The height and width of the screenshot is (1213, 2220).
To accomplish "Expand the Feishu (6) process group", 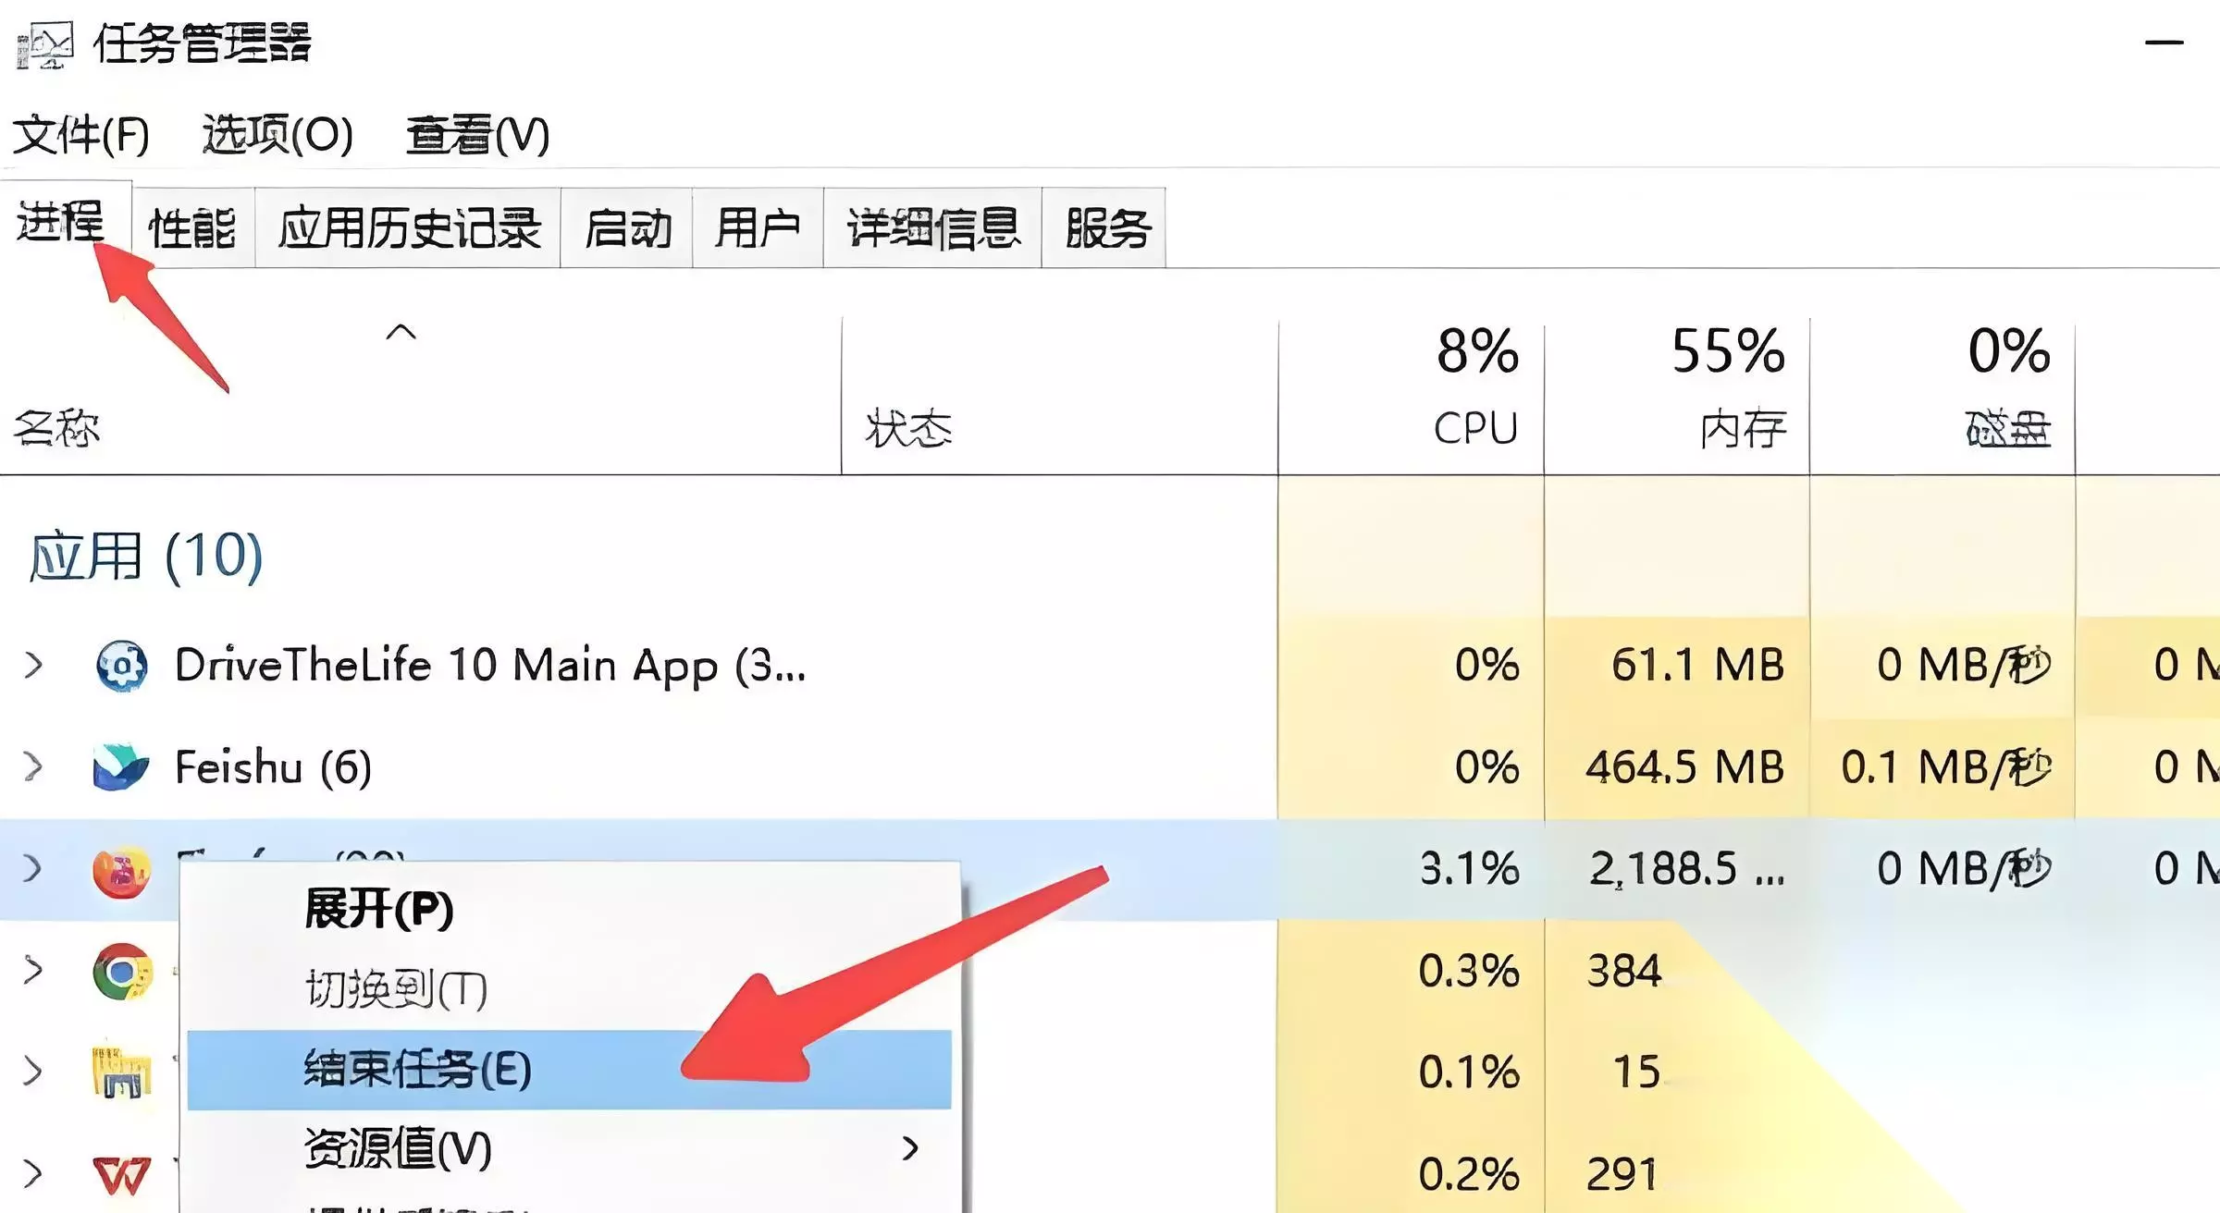I will pos(33,766).
